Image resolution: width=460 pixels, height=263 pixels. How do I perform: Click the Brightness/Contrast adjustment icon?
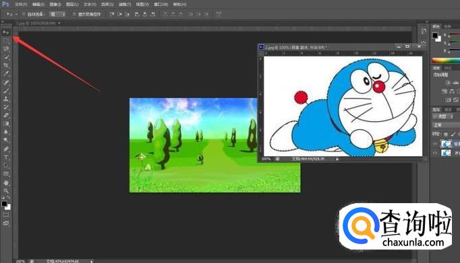pyautogui.click(x=448, y=83)
